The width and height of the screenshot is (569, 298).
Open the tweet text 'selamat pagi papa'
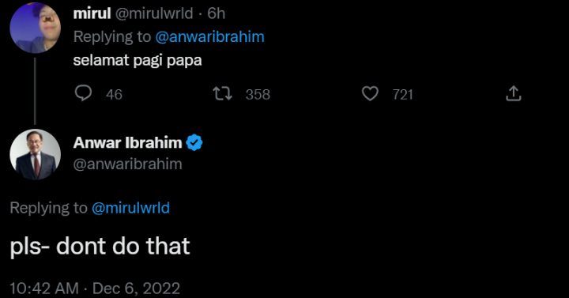pos(138,60)
